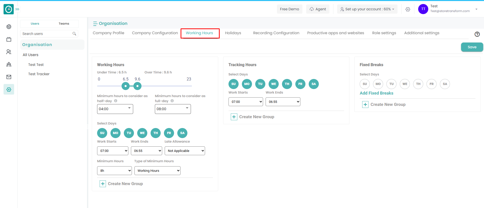Open Minimum Hours 8h dropdown
484x208 pixels.
(x=115, y=171)
